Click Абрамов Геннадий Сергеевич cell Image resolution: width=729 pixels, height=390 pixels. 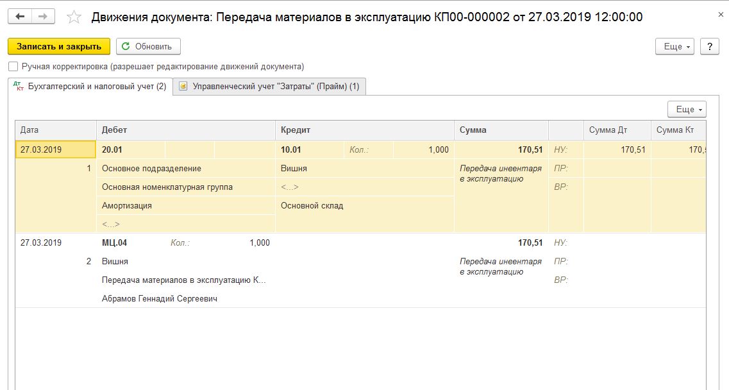160,299
